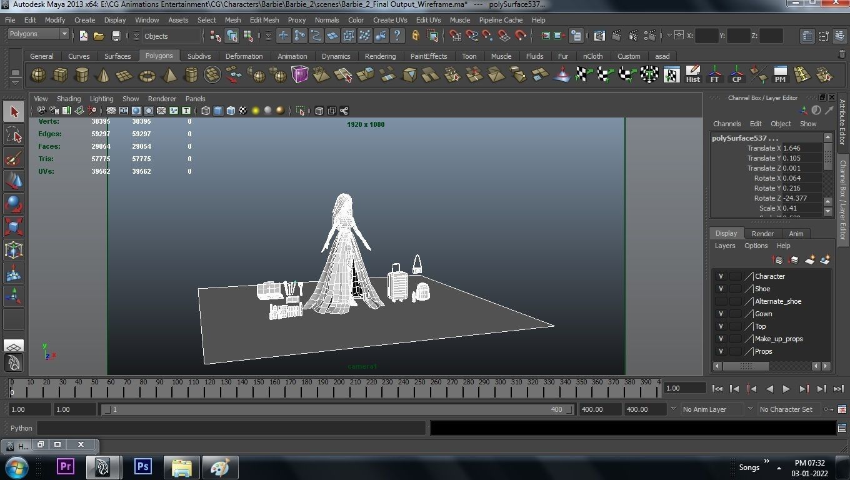Screen dimensions: 850x480
Task: Click the PM shelf button
Action: click(x=780, y=75)
